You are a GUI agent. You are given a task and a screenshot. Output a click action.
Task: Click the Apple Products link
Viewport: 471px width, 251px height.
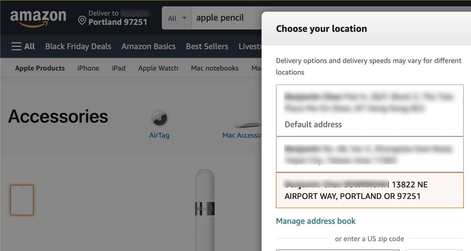pos(40,68)
